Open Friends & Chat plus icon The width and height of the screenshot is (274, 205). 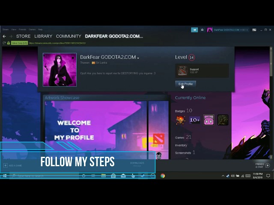coord(268,165)
